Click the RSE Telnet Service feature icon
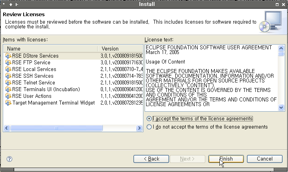288x172 pixels. pos(8,82)
